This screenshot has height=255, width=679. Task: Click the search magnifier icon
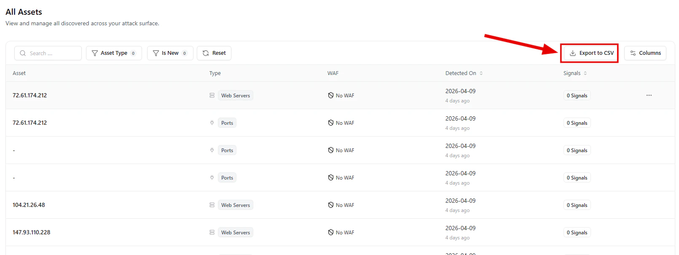point(23,53)
